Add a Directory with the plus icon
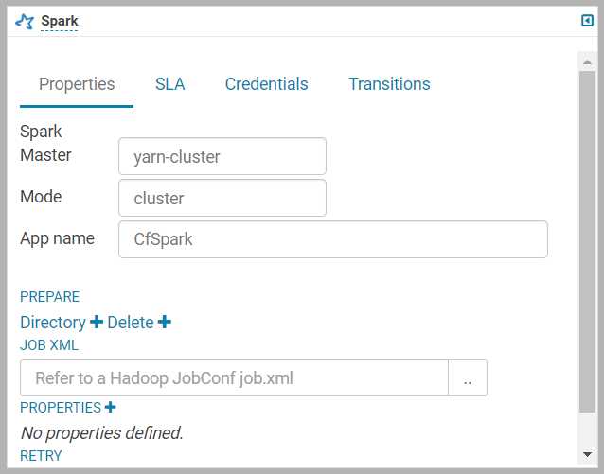The width and height of the screenshot is (604, 474). [97, 322]
